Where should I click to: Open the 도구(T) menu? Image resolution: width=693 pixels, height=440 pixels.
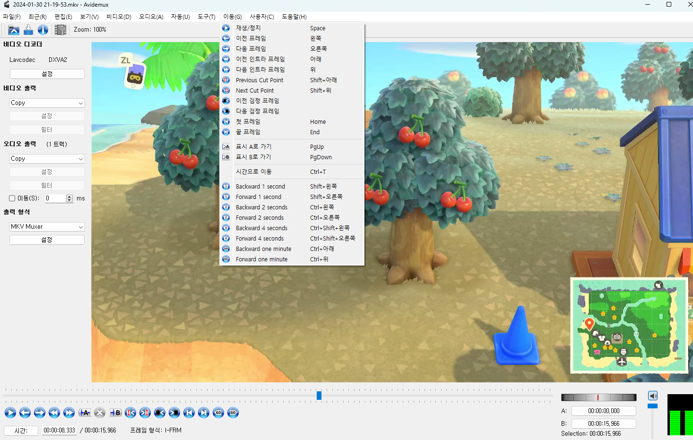point(207,17)
